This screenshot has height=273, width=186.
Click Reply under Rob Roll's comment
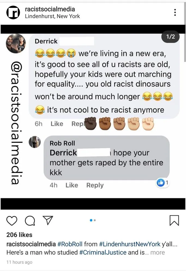tap(95, 185)
